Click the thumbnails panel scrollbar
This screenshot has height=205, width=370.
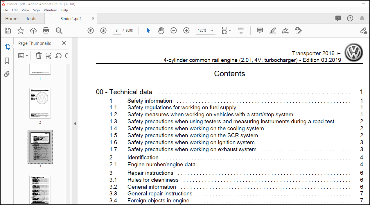point(68,72)
